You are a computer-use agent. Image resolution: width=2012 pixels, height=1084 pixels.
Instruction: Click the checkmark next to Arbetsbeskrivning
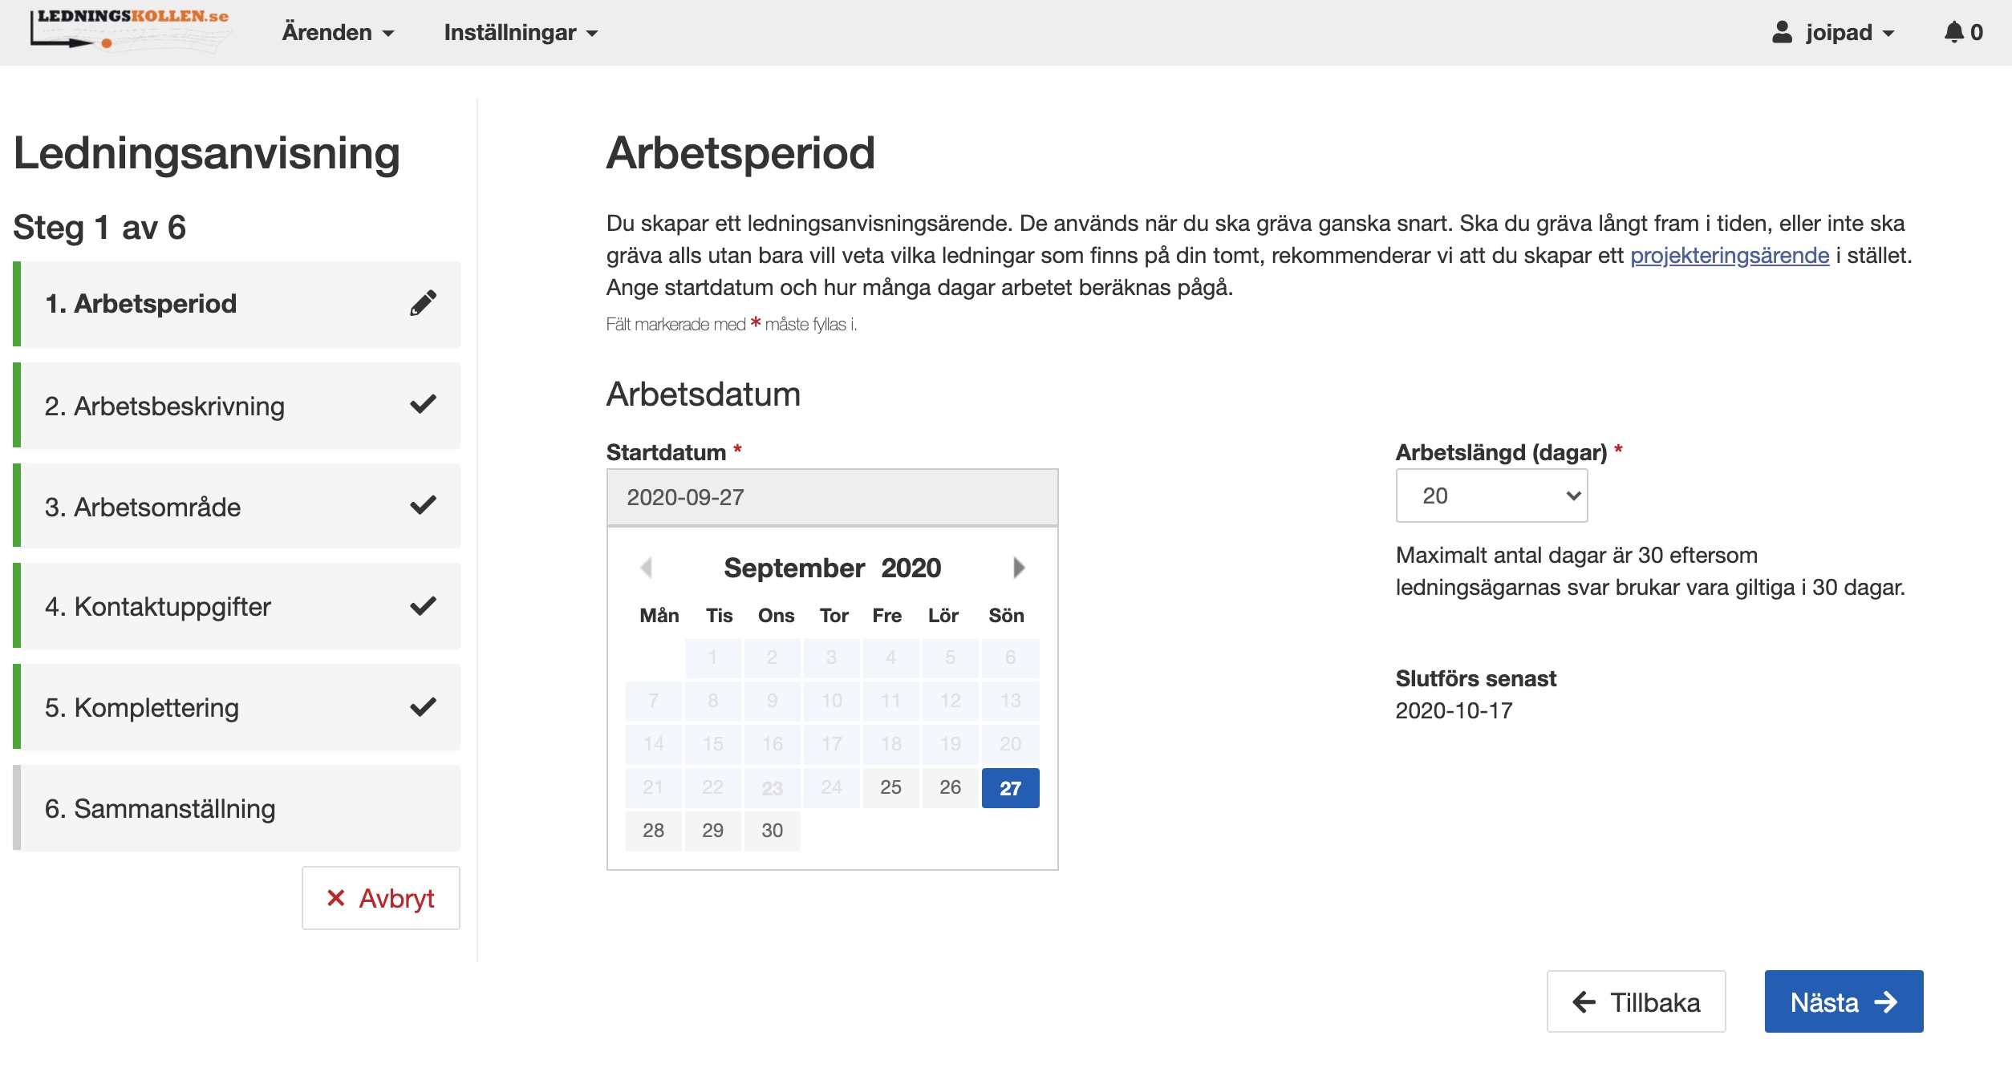click(423, 404)
